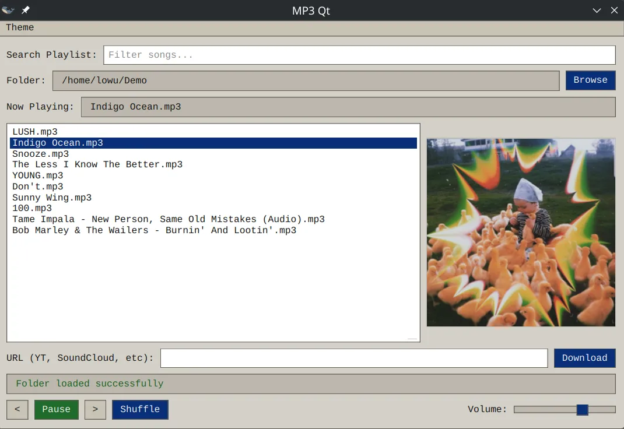Viewport: 624px width, 429px height.
Task: Pause the currently playing song
Action: pos(56,409)
